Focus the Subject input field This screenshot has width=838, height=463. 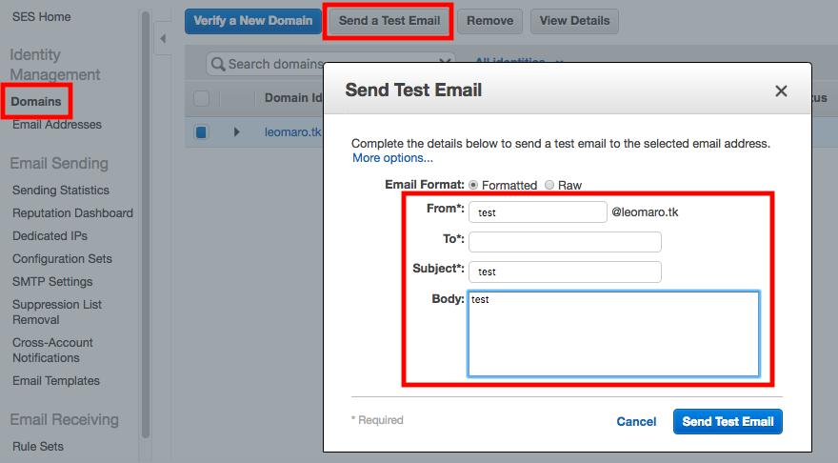tap(565, 272)
